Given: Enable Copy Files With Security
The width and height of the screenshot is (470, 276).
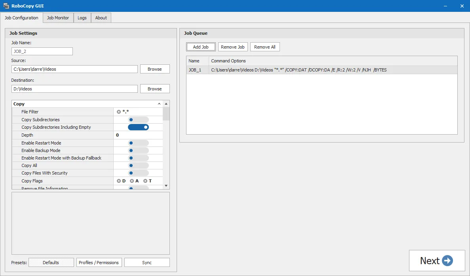Looking at the screenshot, I should click(x=138, y=173).
